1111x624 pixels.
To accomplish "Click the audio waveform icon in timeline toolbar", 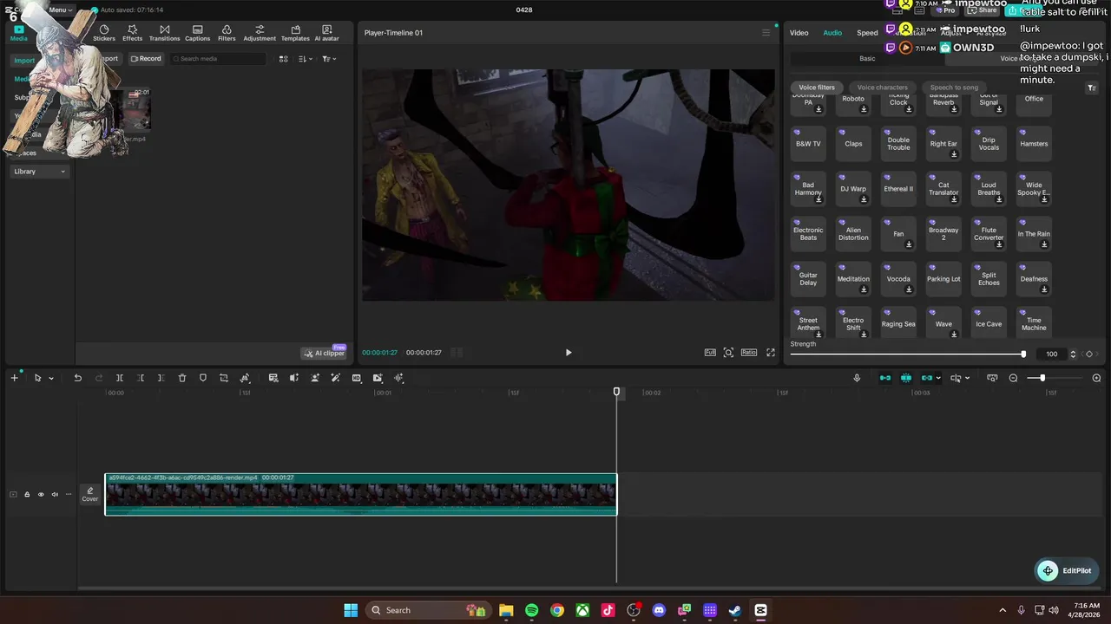I will [x=399, y=378].
